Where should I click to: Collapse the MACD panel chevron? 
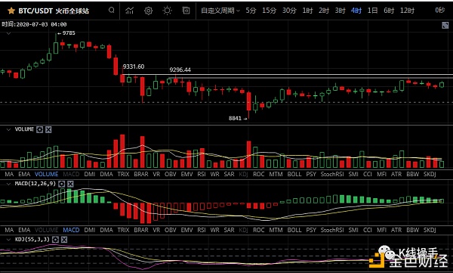[8, 184]
